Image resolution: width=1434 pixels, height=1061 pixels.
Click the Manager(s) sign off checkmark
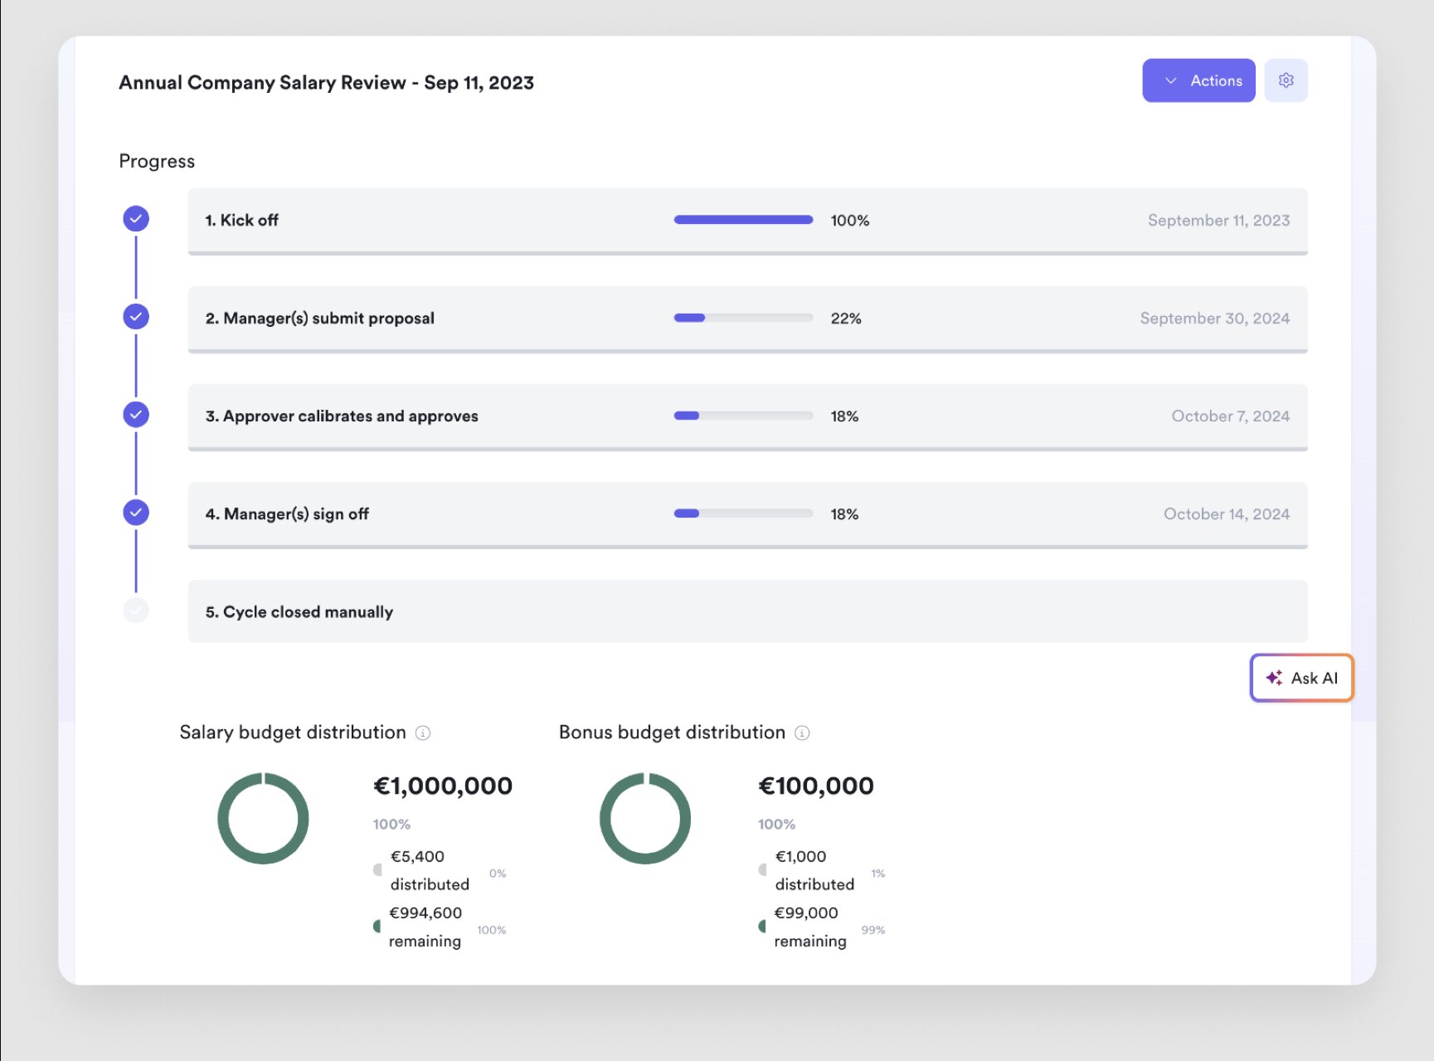point(136,513)
